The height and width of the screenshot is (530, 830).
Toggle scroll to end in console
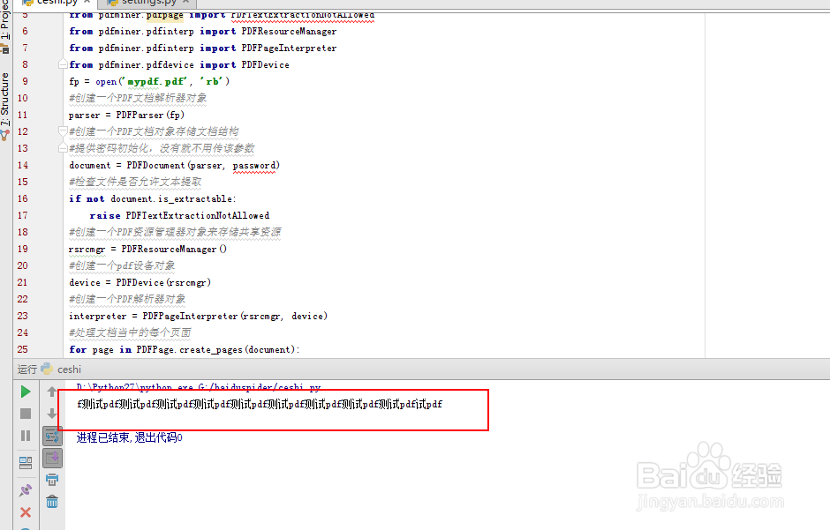[x=52, y=458]
